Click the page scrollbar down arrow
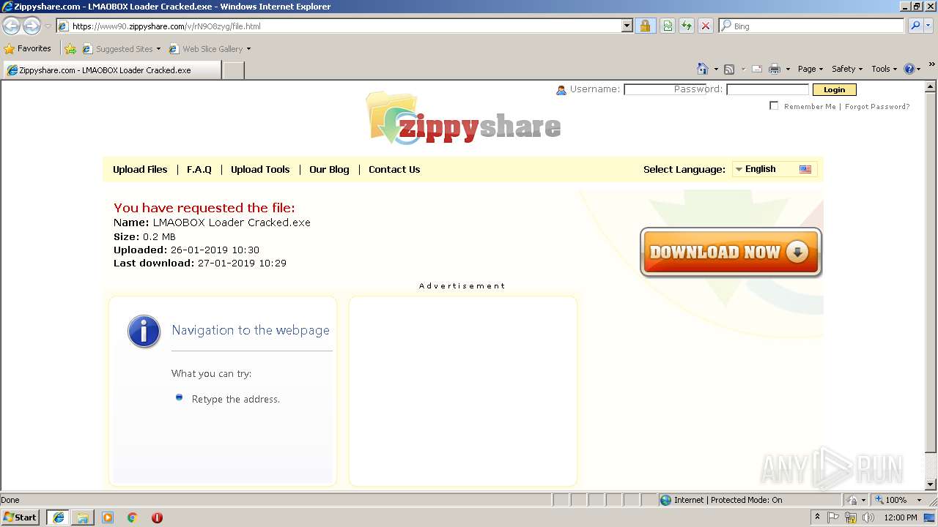This screenshot has height=527, width=938. tap(931, 485)
